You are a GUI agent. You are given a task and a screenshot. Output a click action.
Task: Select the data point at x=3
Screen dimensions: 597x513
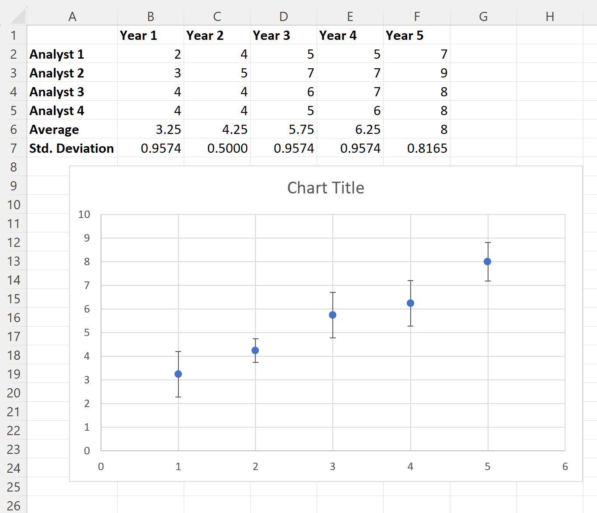(x=332, y=315)
